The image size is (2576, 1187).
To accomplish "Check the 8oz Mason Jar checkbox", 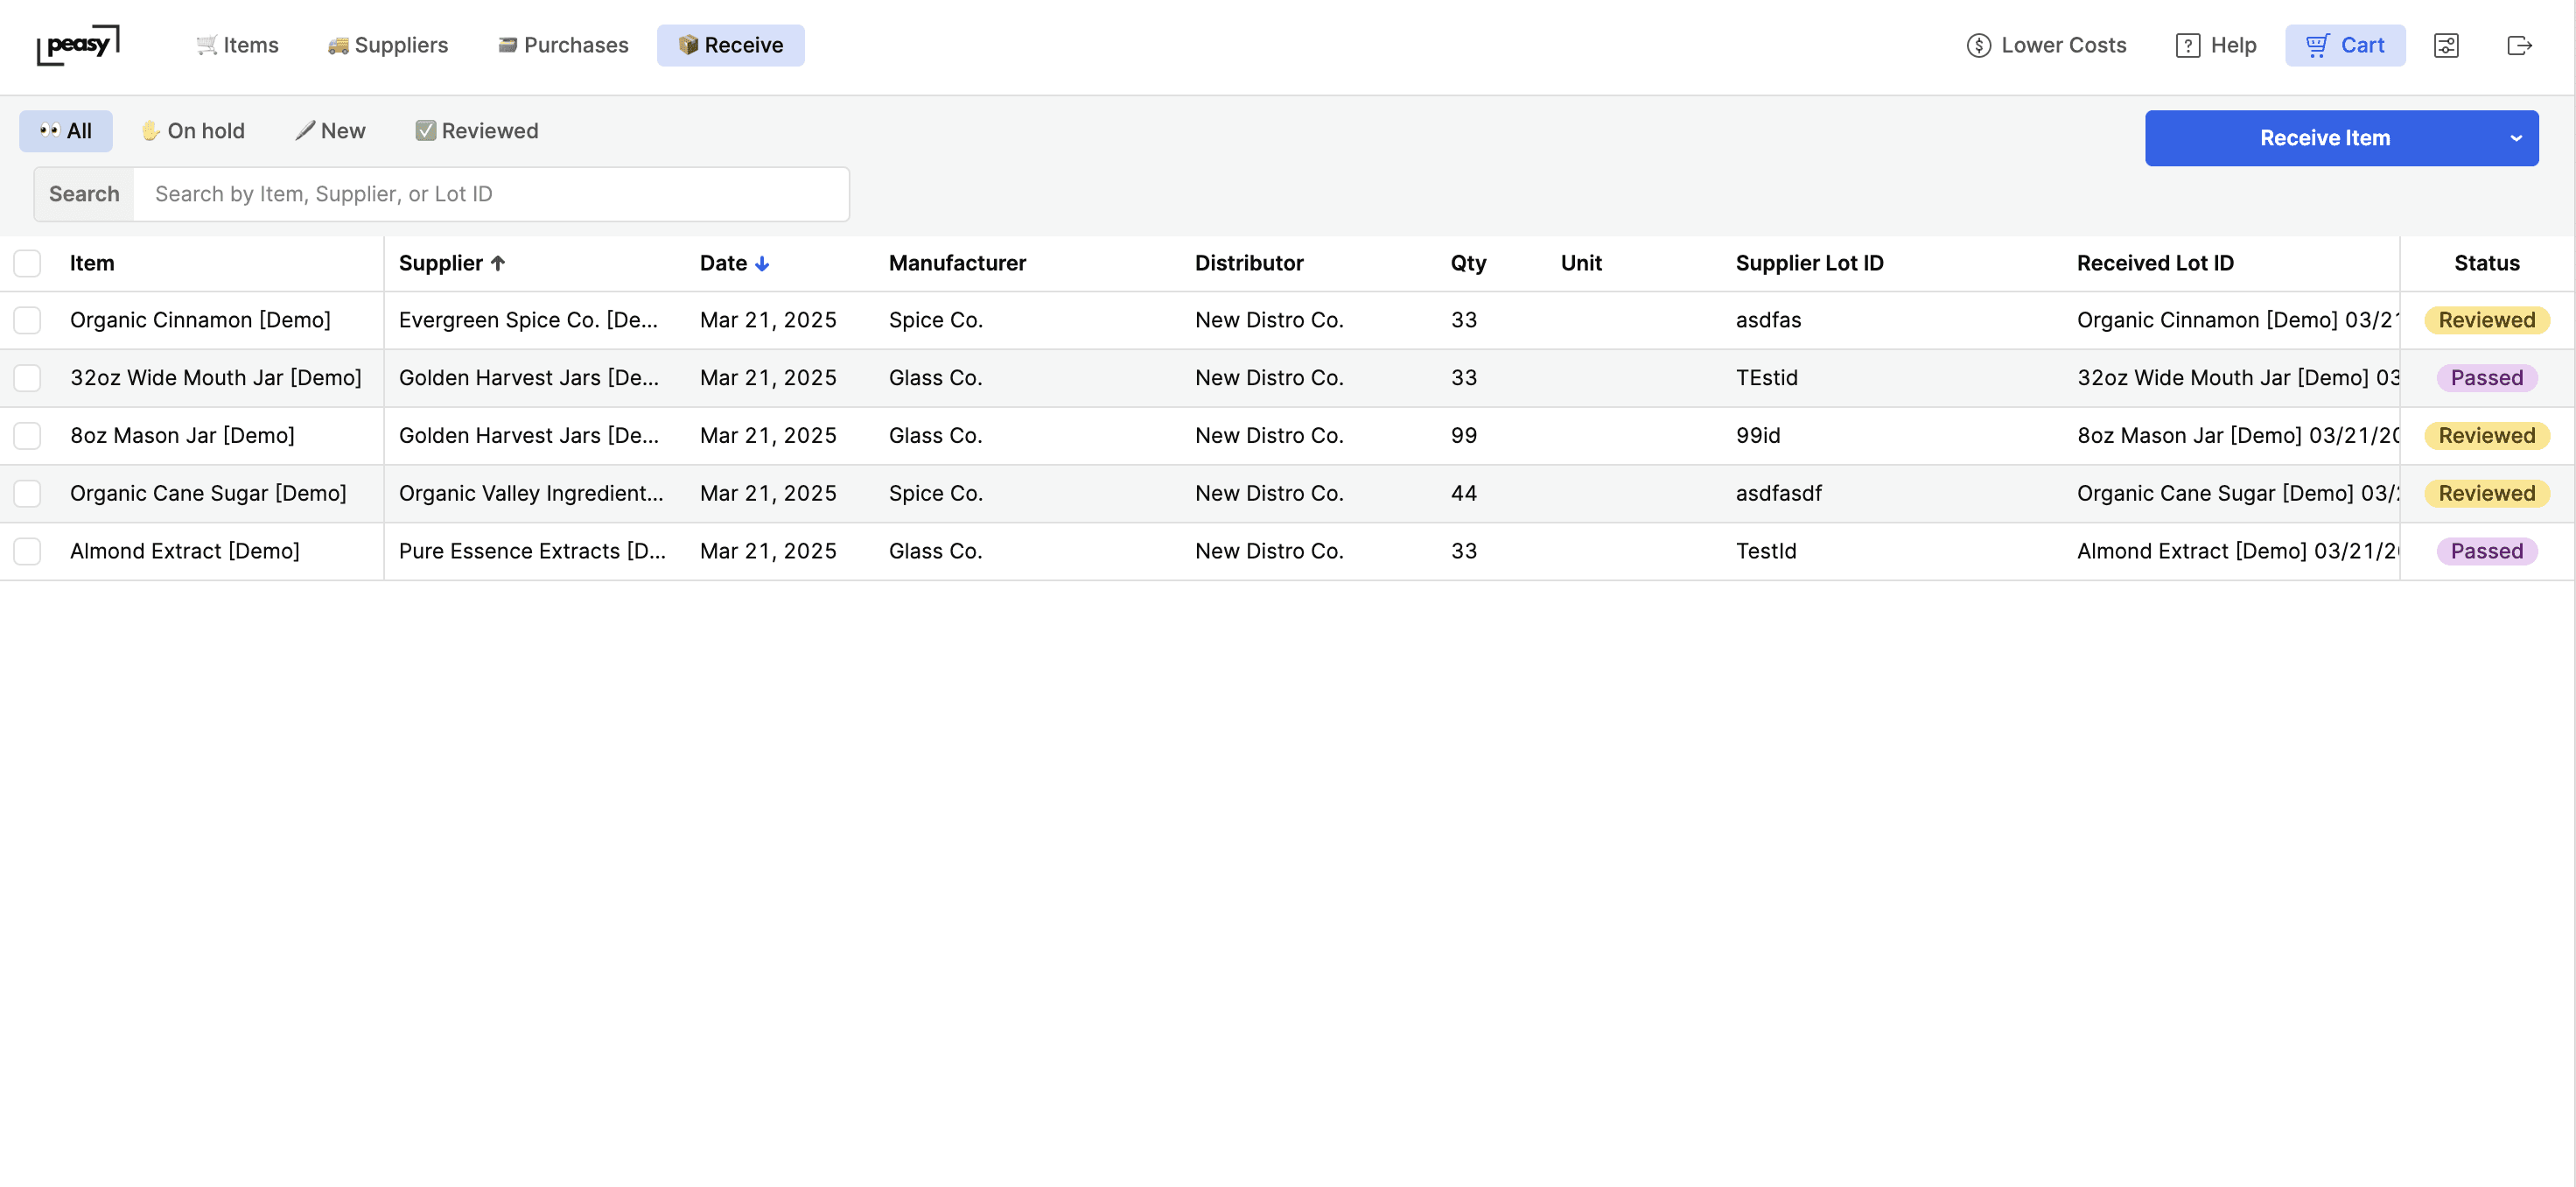I will (x=27, y=435).
